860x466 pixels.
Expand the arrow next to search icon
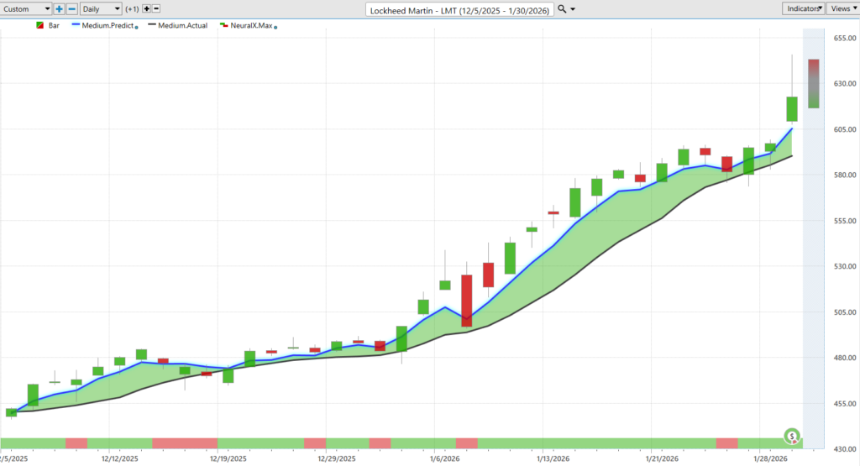pos(573,8)
